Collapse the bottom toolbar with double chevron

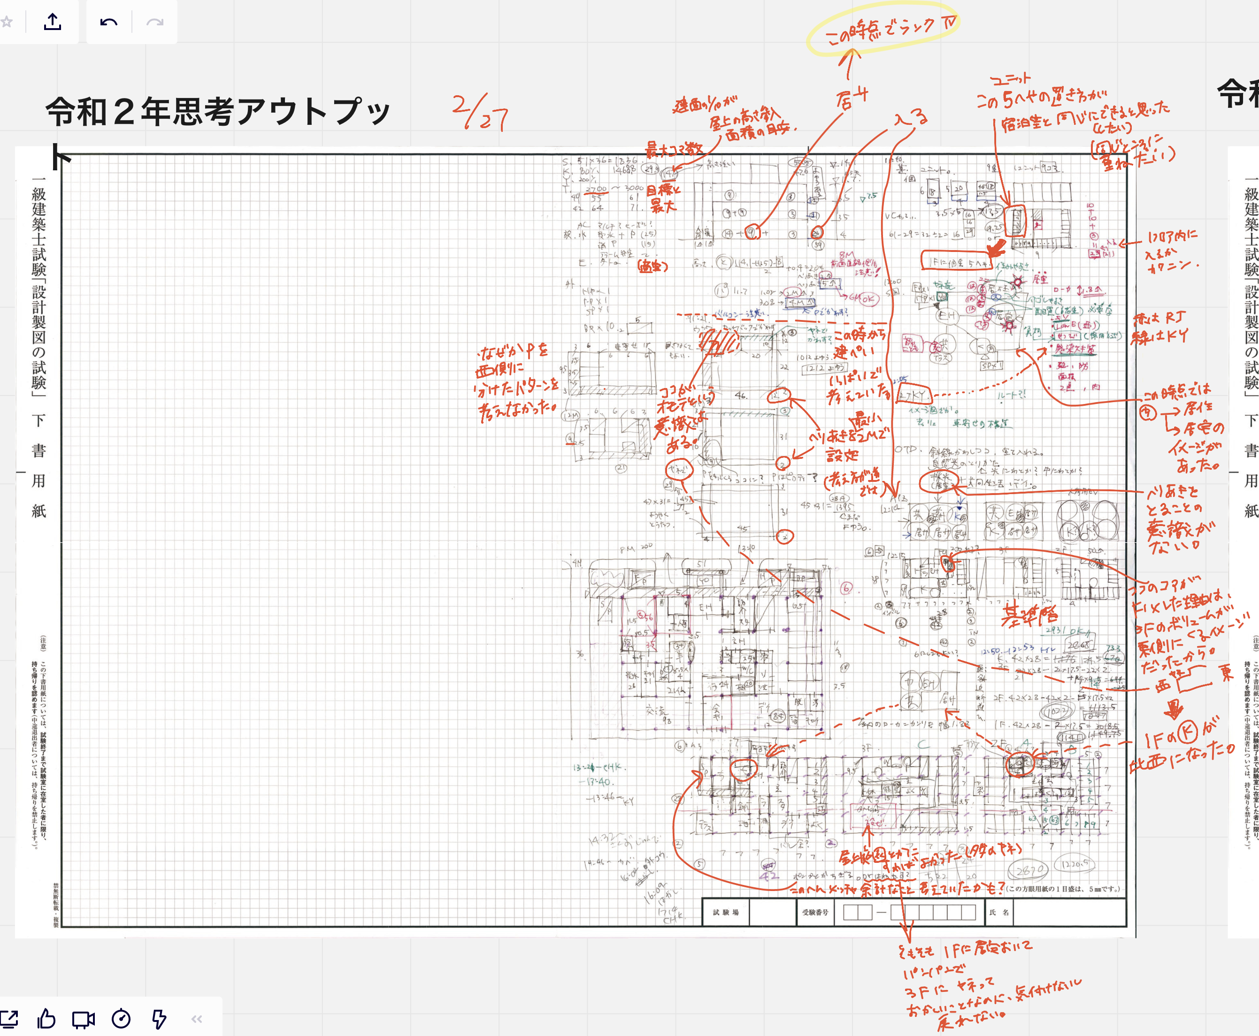(x=197, y=1019)
